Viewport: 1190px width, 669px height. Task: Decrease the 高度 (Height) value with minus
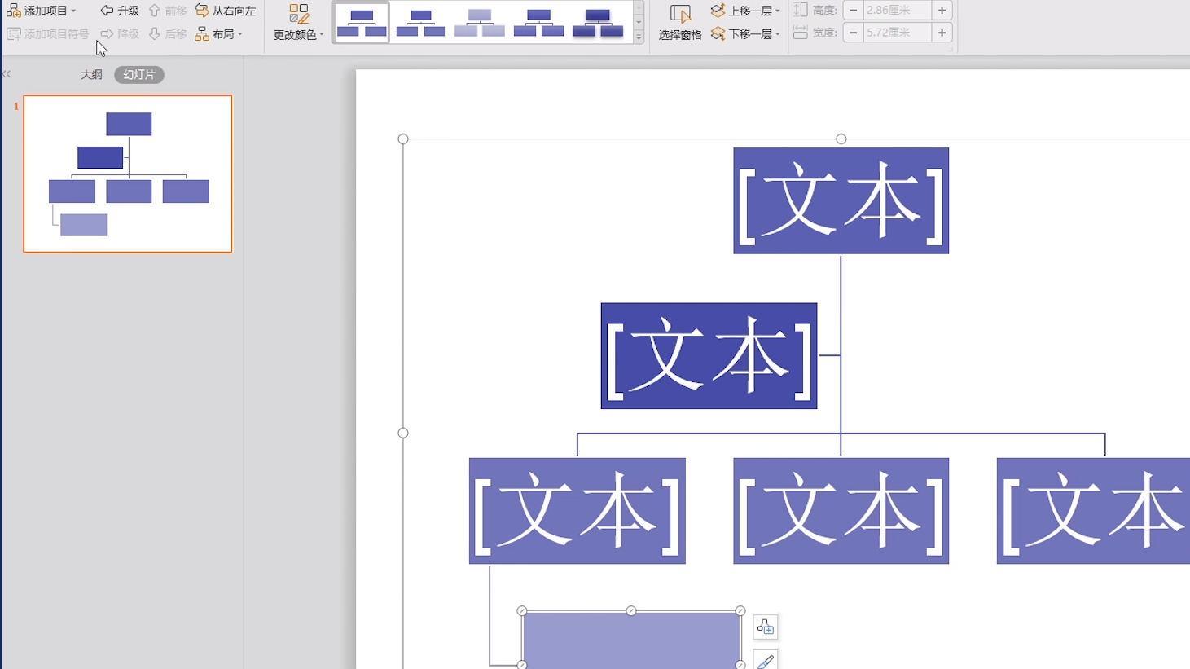tap(853, 11)
